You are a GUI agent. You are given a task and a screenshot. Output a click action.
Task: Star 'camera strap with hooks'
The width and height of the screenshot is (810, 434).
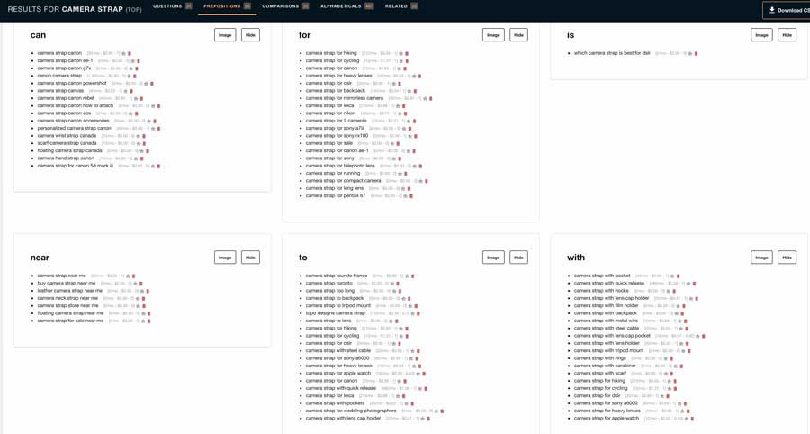[669, 291]
